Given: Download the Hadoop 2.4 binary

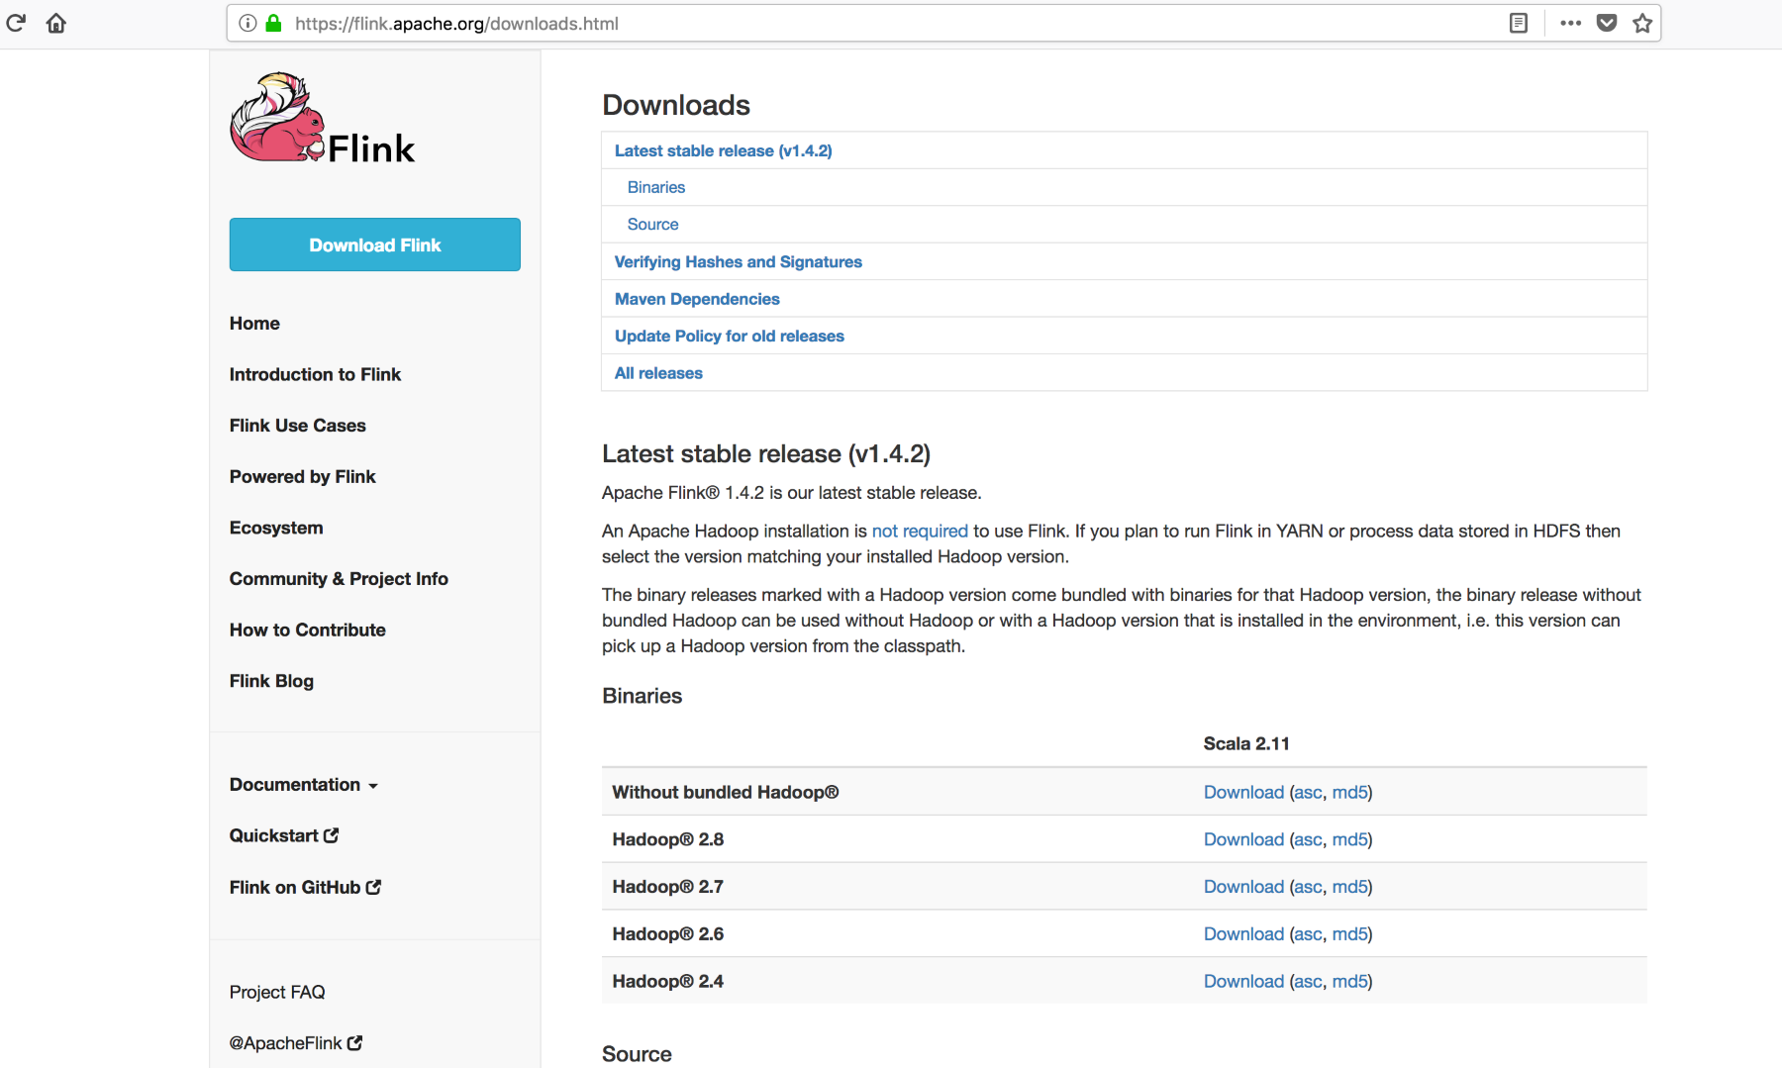Looking at the screenshot, I should [1243, 982].
